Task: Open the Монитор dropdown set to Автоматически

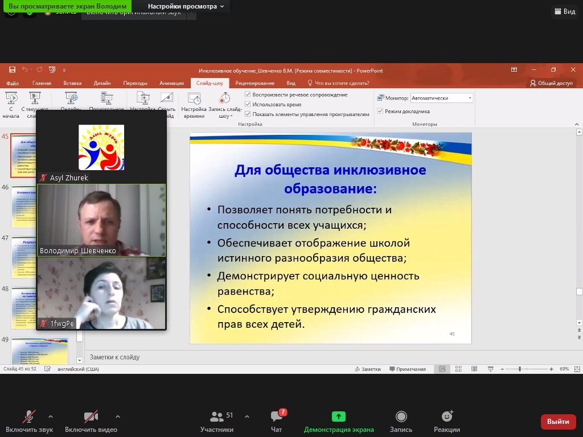Action: click(x=442, y=98)
